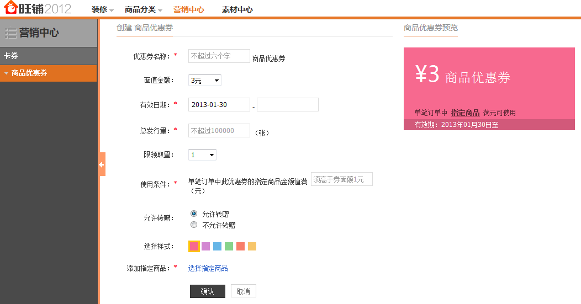Select 商品优惠券 in the sidebar

(x=49, y=73)
